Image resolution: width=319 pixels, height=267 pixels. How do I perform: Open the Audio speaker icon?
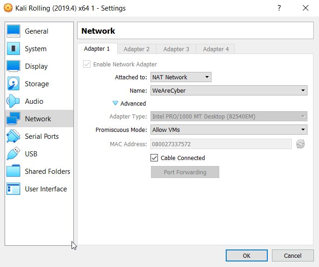pyautogui.click(x=13, y=101)
